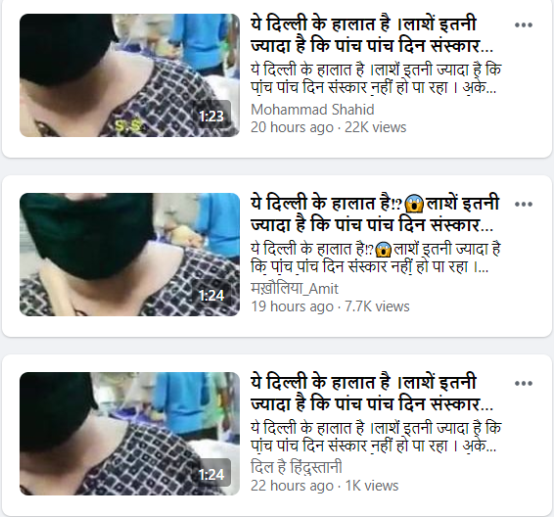
Task: Click the description text of the second video
Action: click(x=376, y=258)
